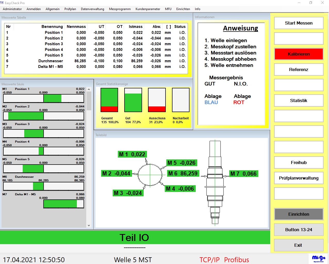The width and height of the screenshot is (329, 264).
Task: Click the Exit button
Action: coord(299,245)
